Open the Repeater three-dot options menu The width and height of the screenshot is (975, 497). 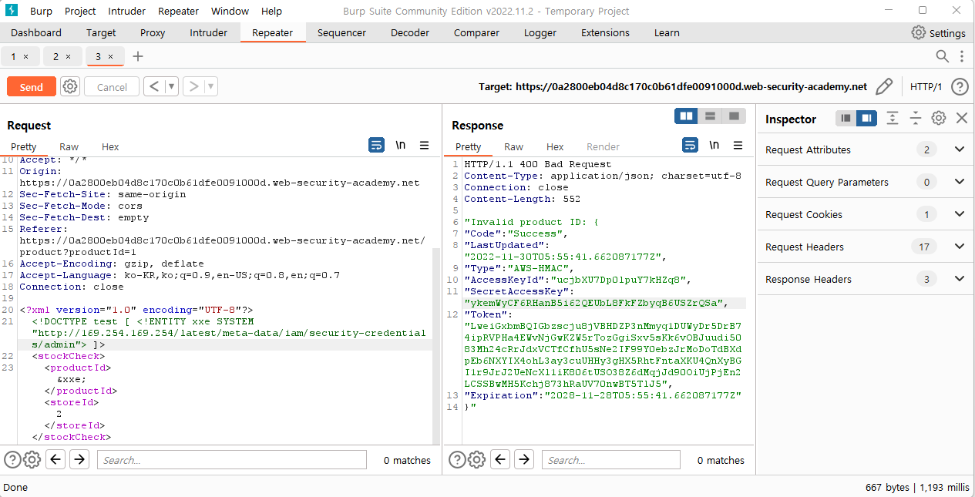tap(962, 56)
